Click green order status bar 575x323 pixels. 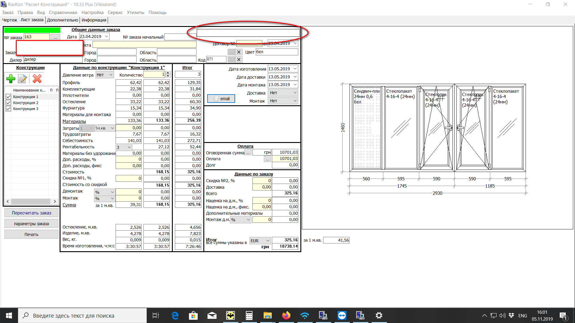[32, 30]
